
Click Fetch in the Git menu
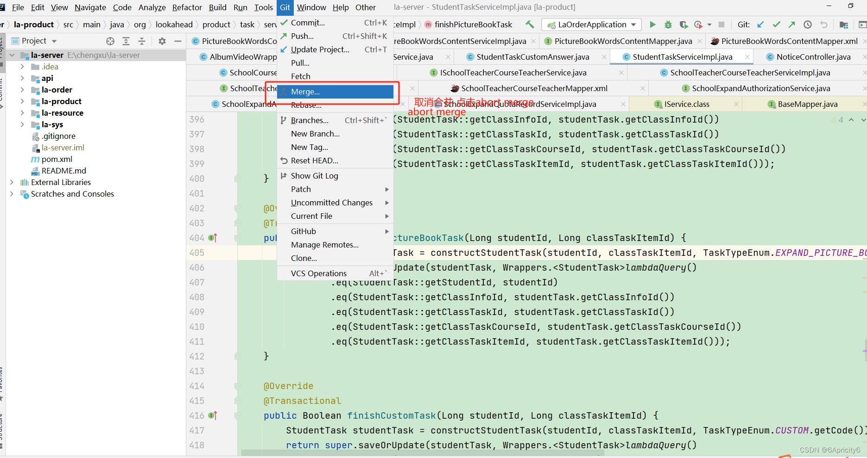[x=335, y=76]
